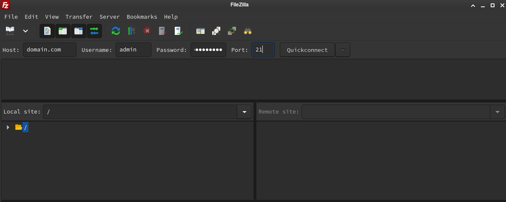This screenshot has width=506, height=202.
Task: Expand the root folder tree node
Action: pyautogui.click(x=8, y=127)
